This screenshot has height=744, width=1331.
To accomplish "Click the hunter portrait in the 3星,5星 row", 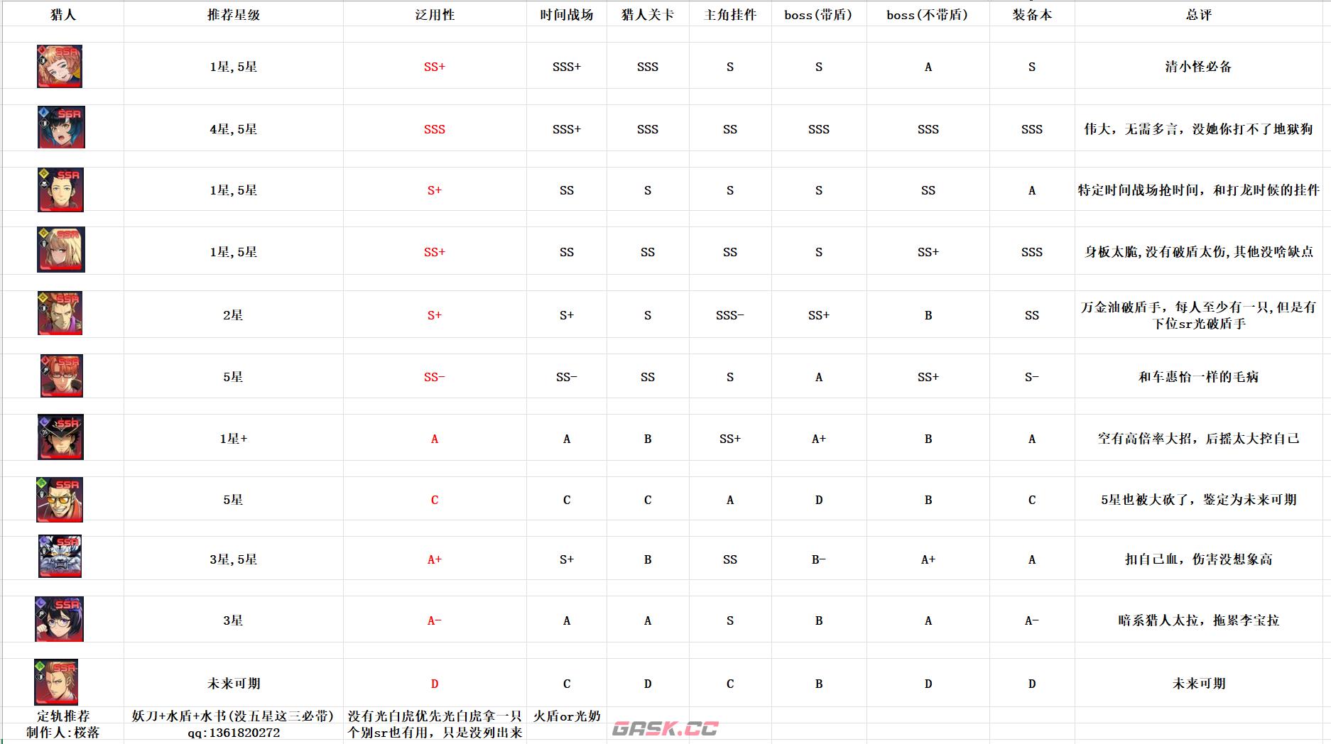I will tap(60, 557).
